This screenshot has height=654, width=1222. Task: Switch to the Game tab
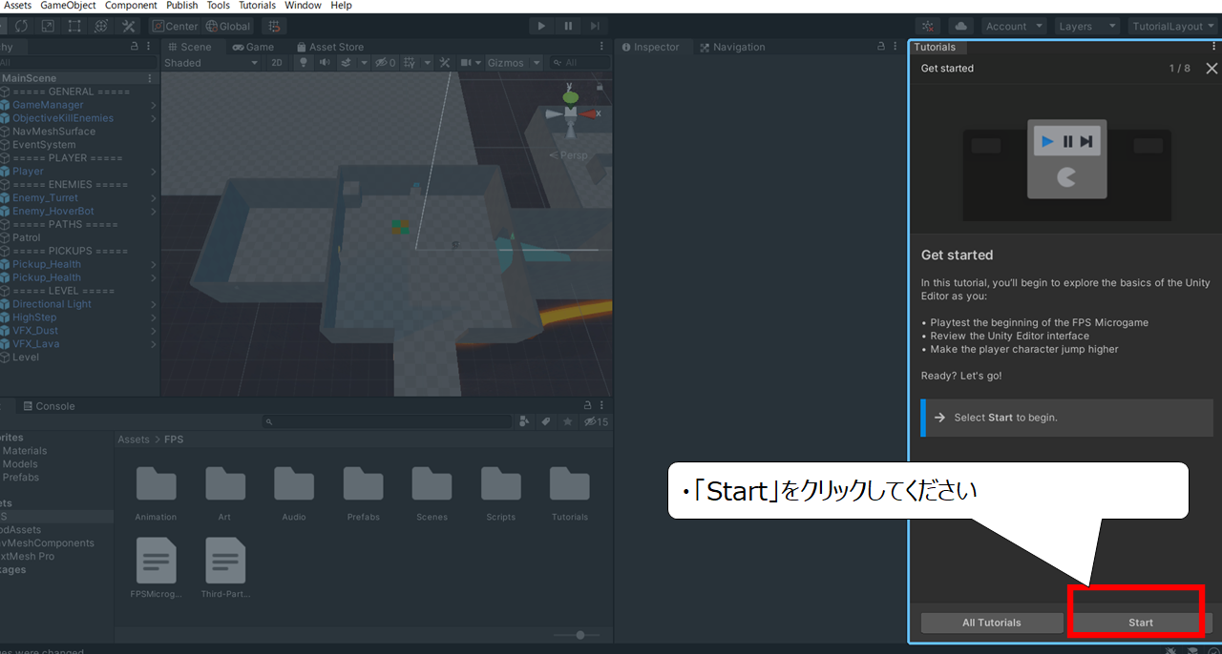point(253,47)
